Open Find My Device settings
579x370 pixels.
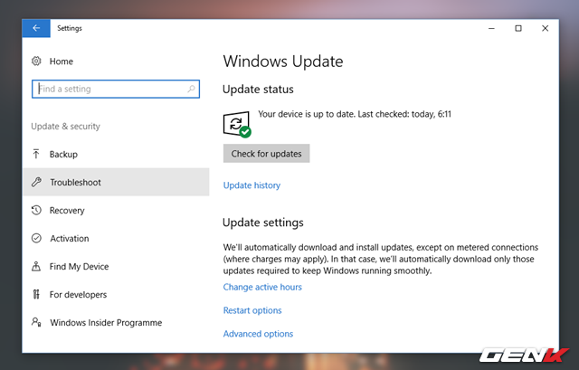tap(117, 266)
